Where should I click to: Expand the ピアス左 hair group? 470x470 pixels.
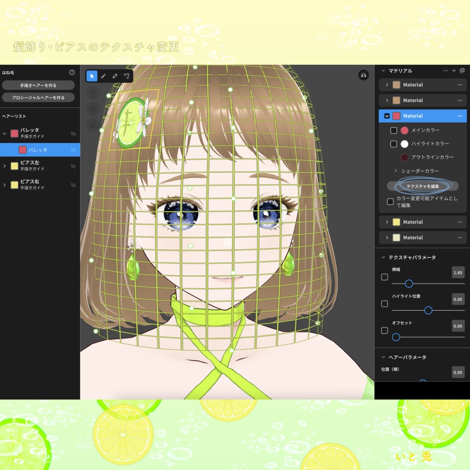(x=6, y=166)
